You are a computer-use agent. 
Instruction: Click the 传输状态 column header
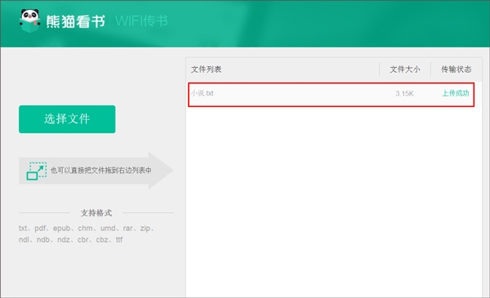(457, 69)
